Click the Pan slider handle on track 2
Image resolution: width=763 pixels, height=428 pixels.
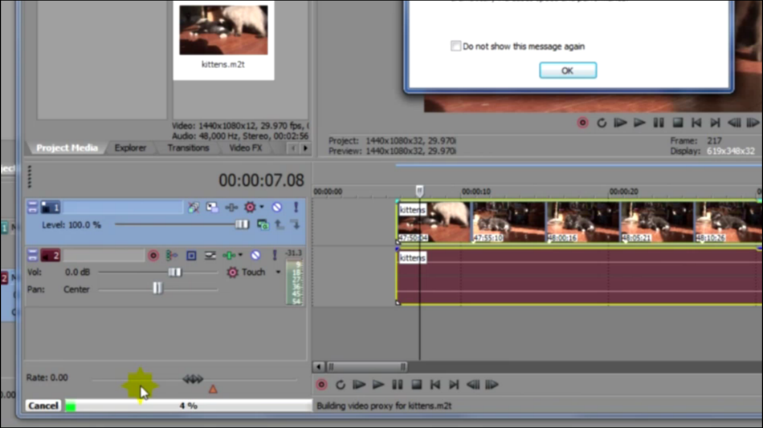click(157, 289)
